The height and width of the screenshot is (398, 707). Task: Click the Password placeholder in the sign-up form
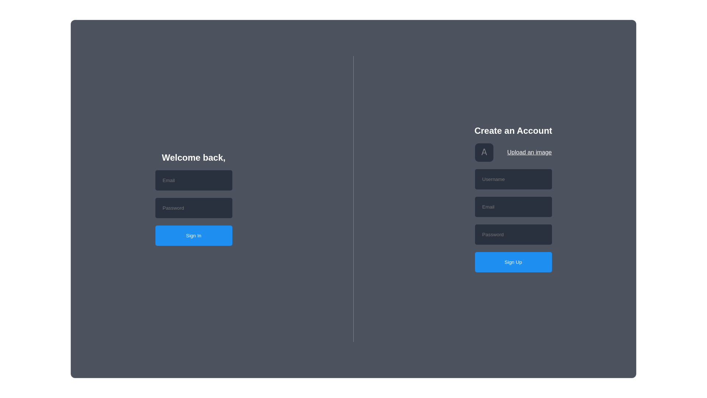pos(493,234)
